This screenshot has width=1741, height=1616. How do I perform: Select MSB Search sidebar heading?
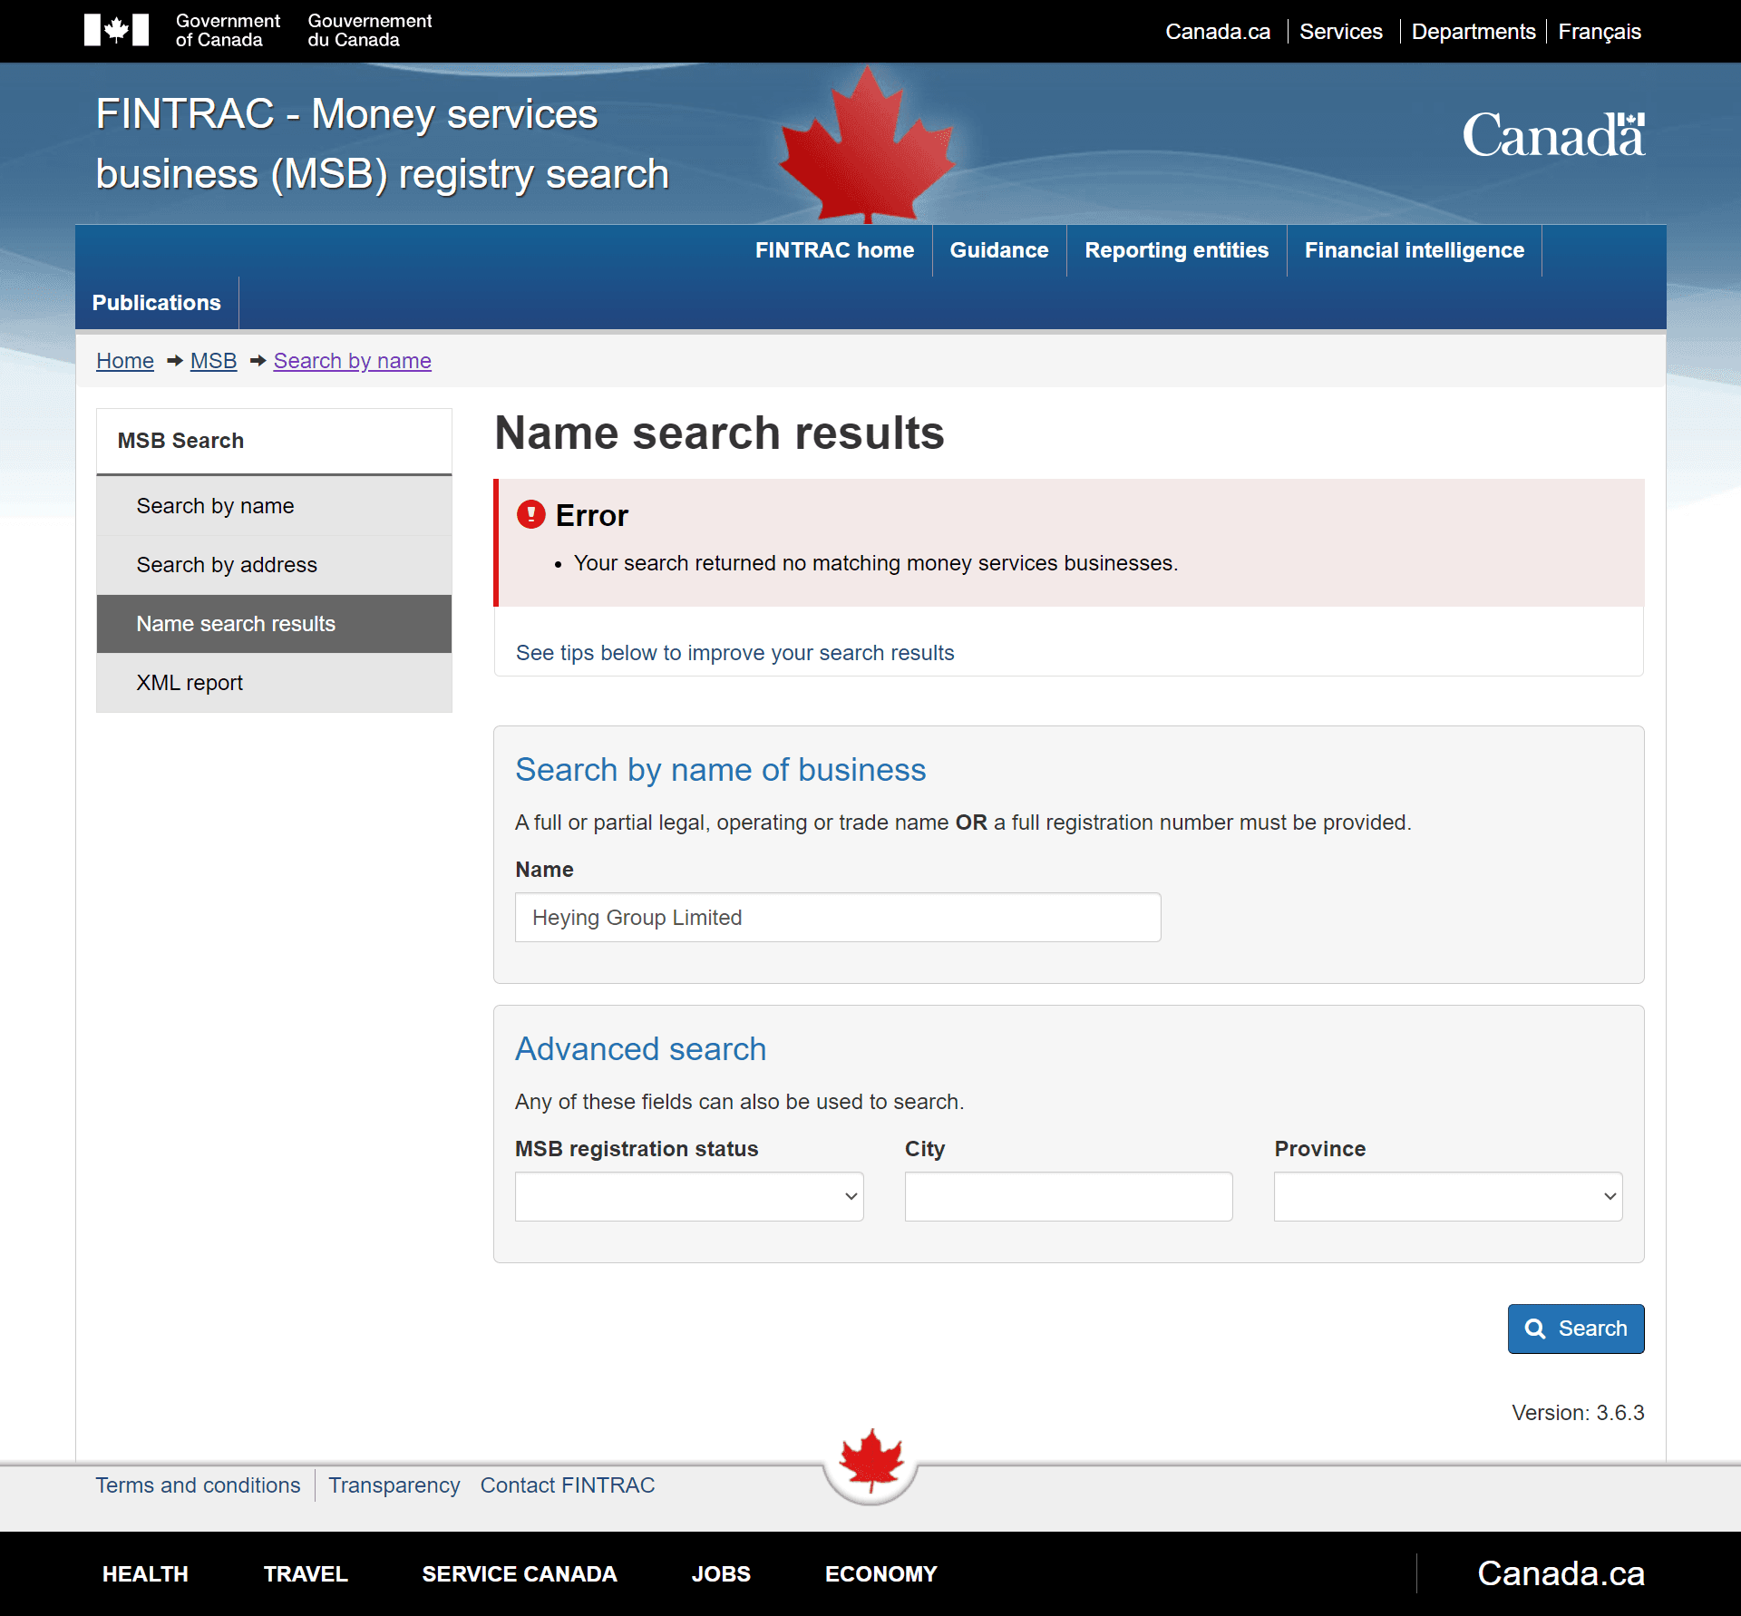pyautogui.click(x=274, y=441)
